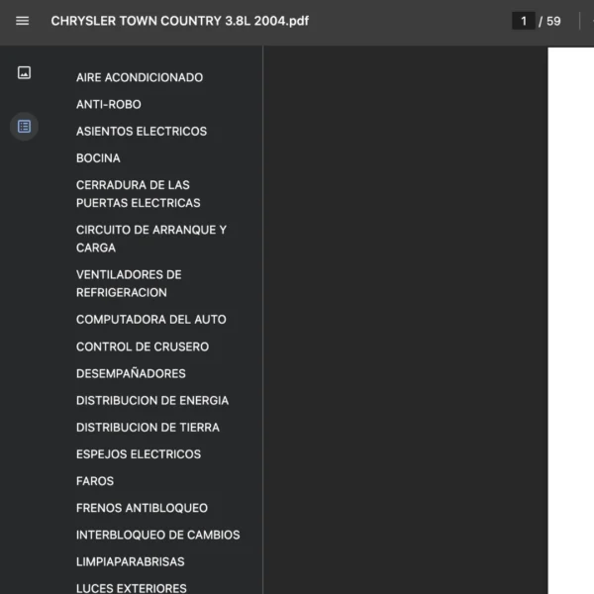Click DESEMPAÑADORES outline item
Image resolution: width=594 pixels, height=594 pixels.
coord(131,373)
